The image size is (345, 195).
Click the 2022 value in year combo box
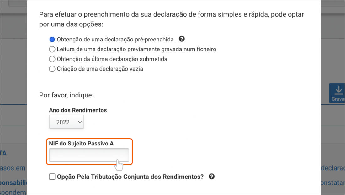click(63, 122)
